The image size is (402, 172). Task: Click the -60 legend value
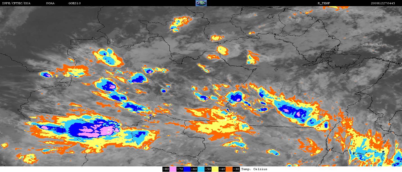[194, 169]
